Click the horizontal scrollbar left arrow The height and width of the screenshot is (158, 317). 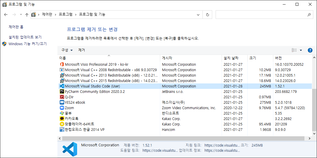[60, 138]
